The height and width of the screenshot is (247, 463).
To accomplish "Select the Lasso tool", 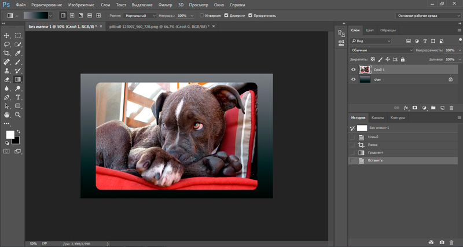I will click(6, 45).
